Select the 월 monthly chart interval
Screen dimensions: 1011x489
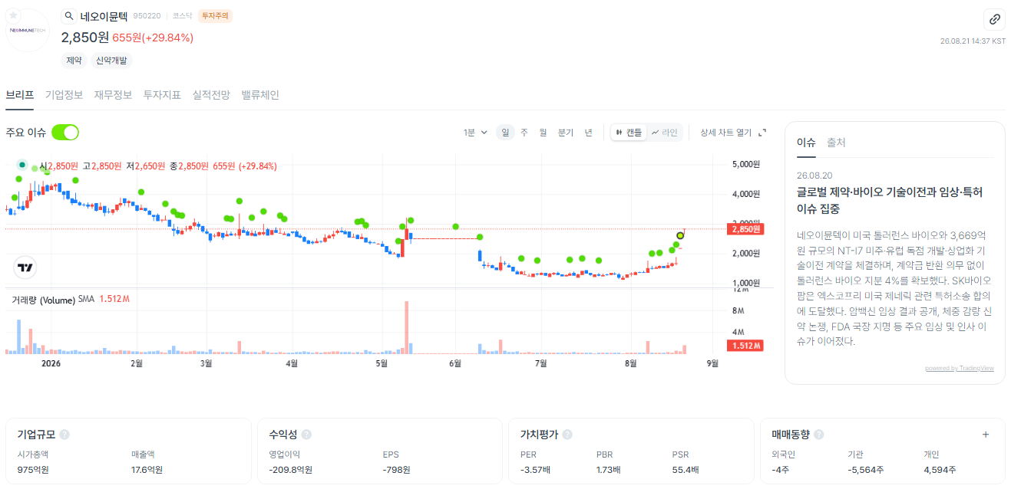pyautogui.click(x=543, y=133)
